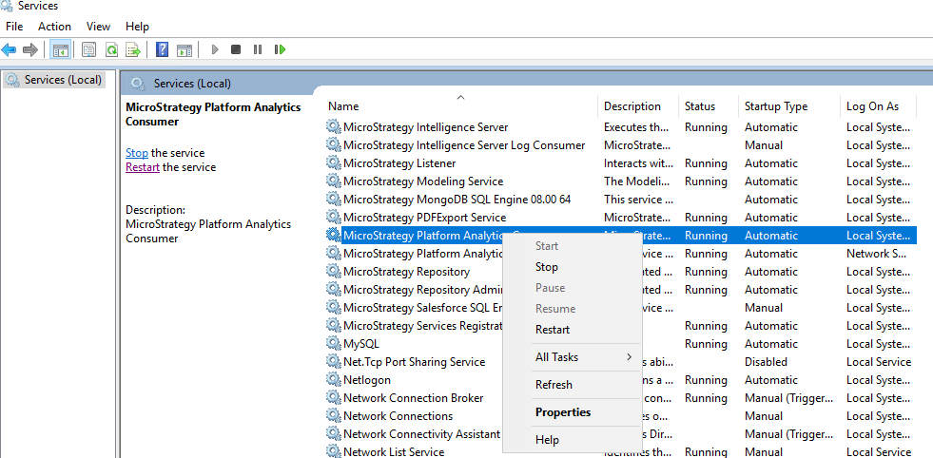Choose Help from the context menu
This screenshot has width=933, height=458.
coord(572,440)
